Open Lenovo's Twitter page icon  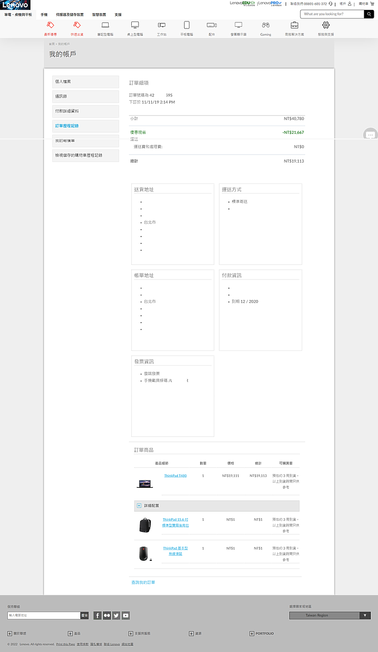117,615
